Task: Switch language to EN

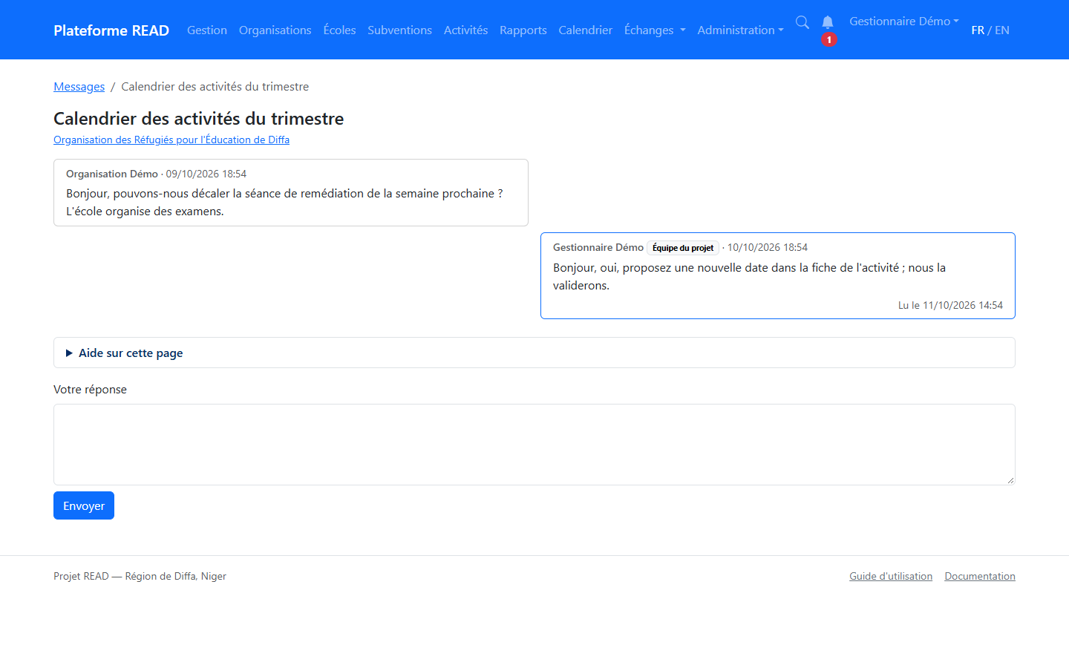Action: (x=1002, y=30)
